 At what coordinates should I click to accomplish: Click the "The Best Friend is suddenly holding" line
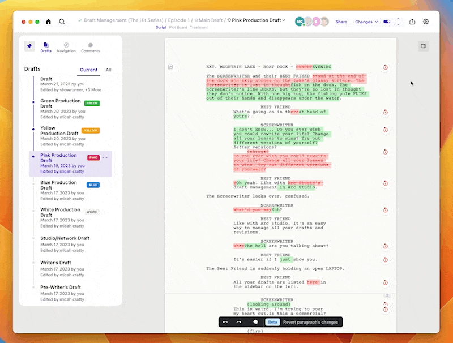275,268
